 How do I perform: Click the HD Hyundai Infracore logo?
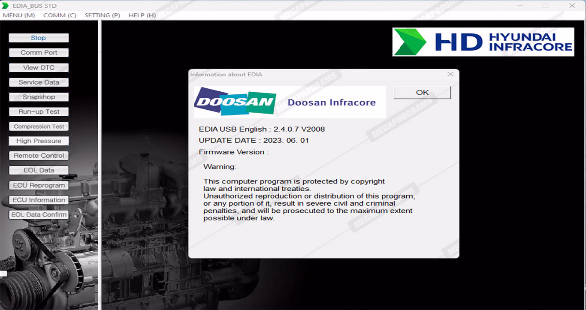tap(483, 42)
